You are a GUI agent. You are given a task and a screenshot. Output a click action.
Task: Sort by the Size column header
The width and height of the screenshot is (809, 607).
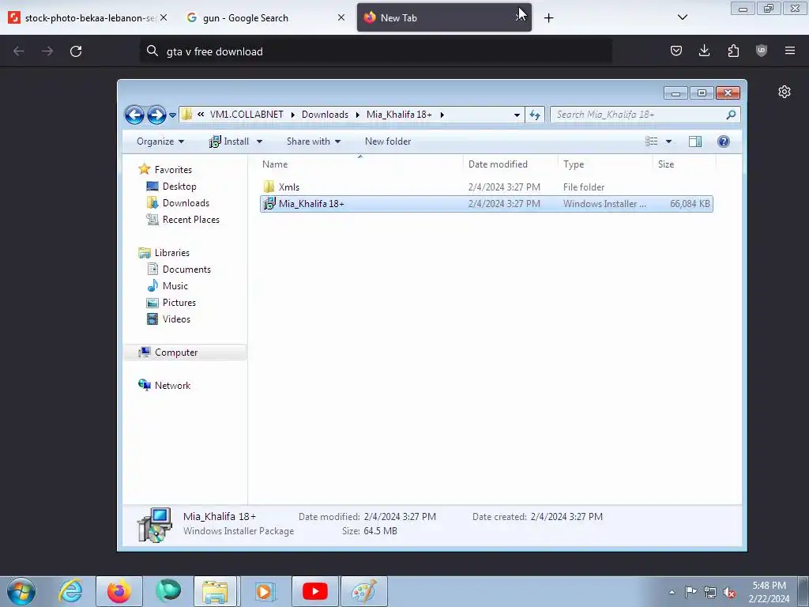pos(684,164)
